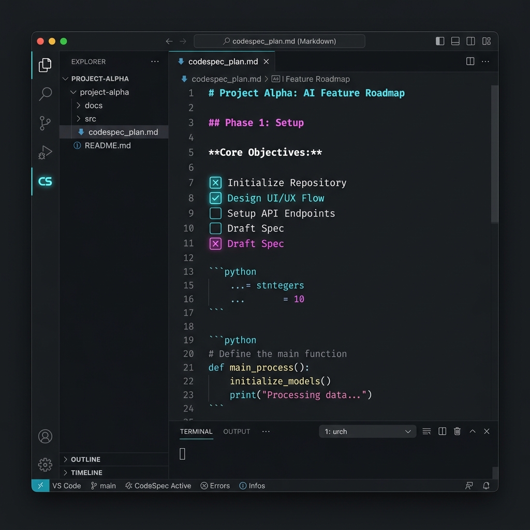Check the empty Draft Spec checkbox on line 10

pos(215,228)
